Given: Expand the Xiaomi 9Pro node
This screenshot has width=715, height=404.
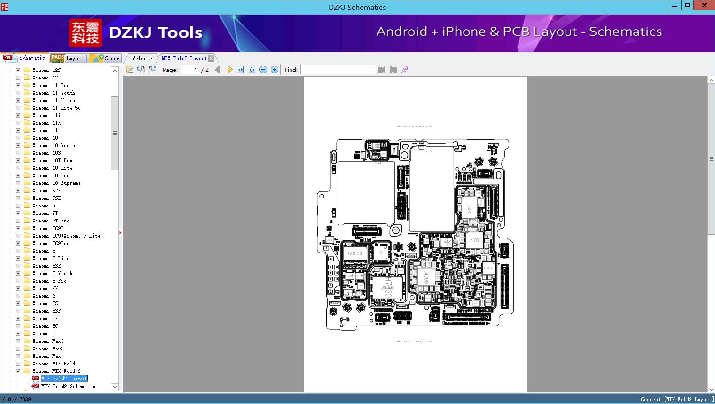Looking at the screenshot, I should (18, 190).
